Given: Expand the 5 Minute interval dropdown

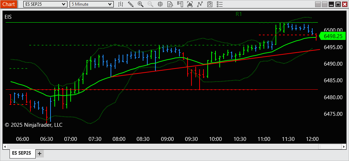Looking at the screenshot, I should click(x=91, y=4).
